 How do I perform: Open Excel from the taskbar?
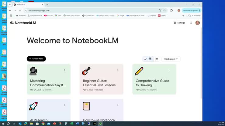coord(72,124)
